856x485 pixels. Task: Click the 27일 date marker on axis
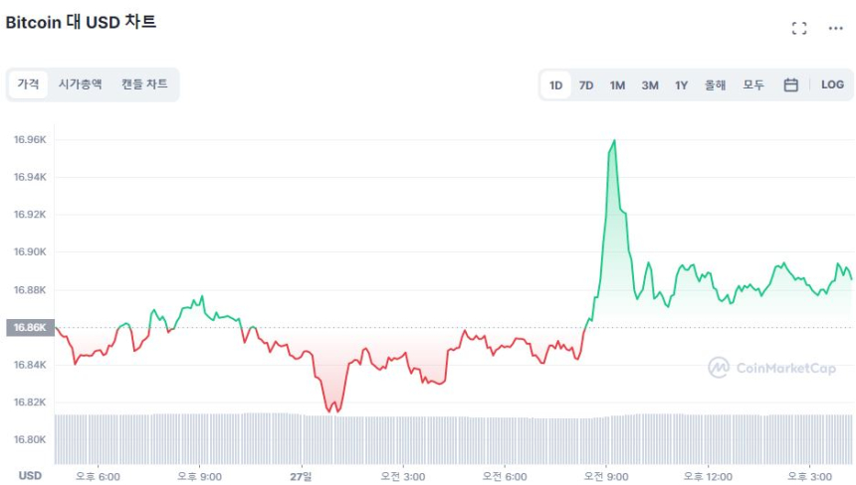point(302,476)
